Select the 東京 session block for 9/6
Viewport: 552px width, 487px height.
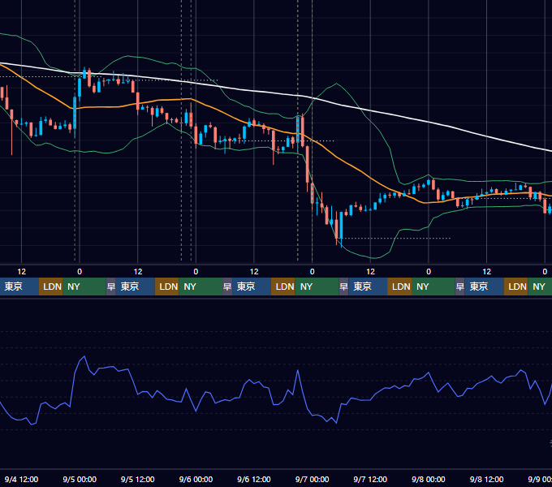pyautogui.click(x=252, y=287)
